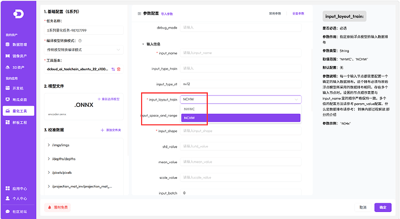Open 地瓜桌面 in the sidebar
This screenshot has width=400, height=219.
19,99
